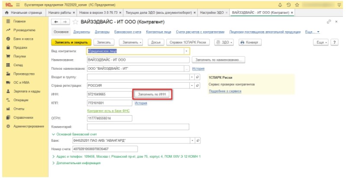Switch to Текущие дела ЭДО tab
This screenshot has height=178, width=346.
point(158,13)
